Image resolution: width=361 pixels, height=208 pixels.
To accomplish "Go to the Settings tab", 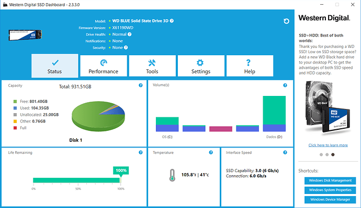I will pyautogui.click(x=201, y=66).
